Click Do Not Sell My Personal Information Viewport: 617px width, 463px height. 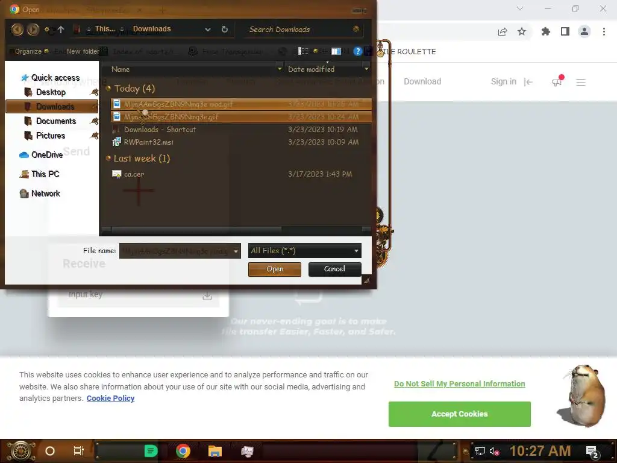click(460, 384)
